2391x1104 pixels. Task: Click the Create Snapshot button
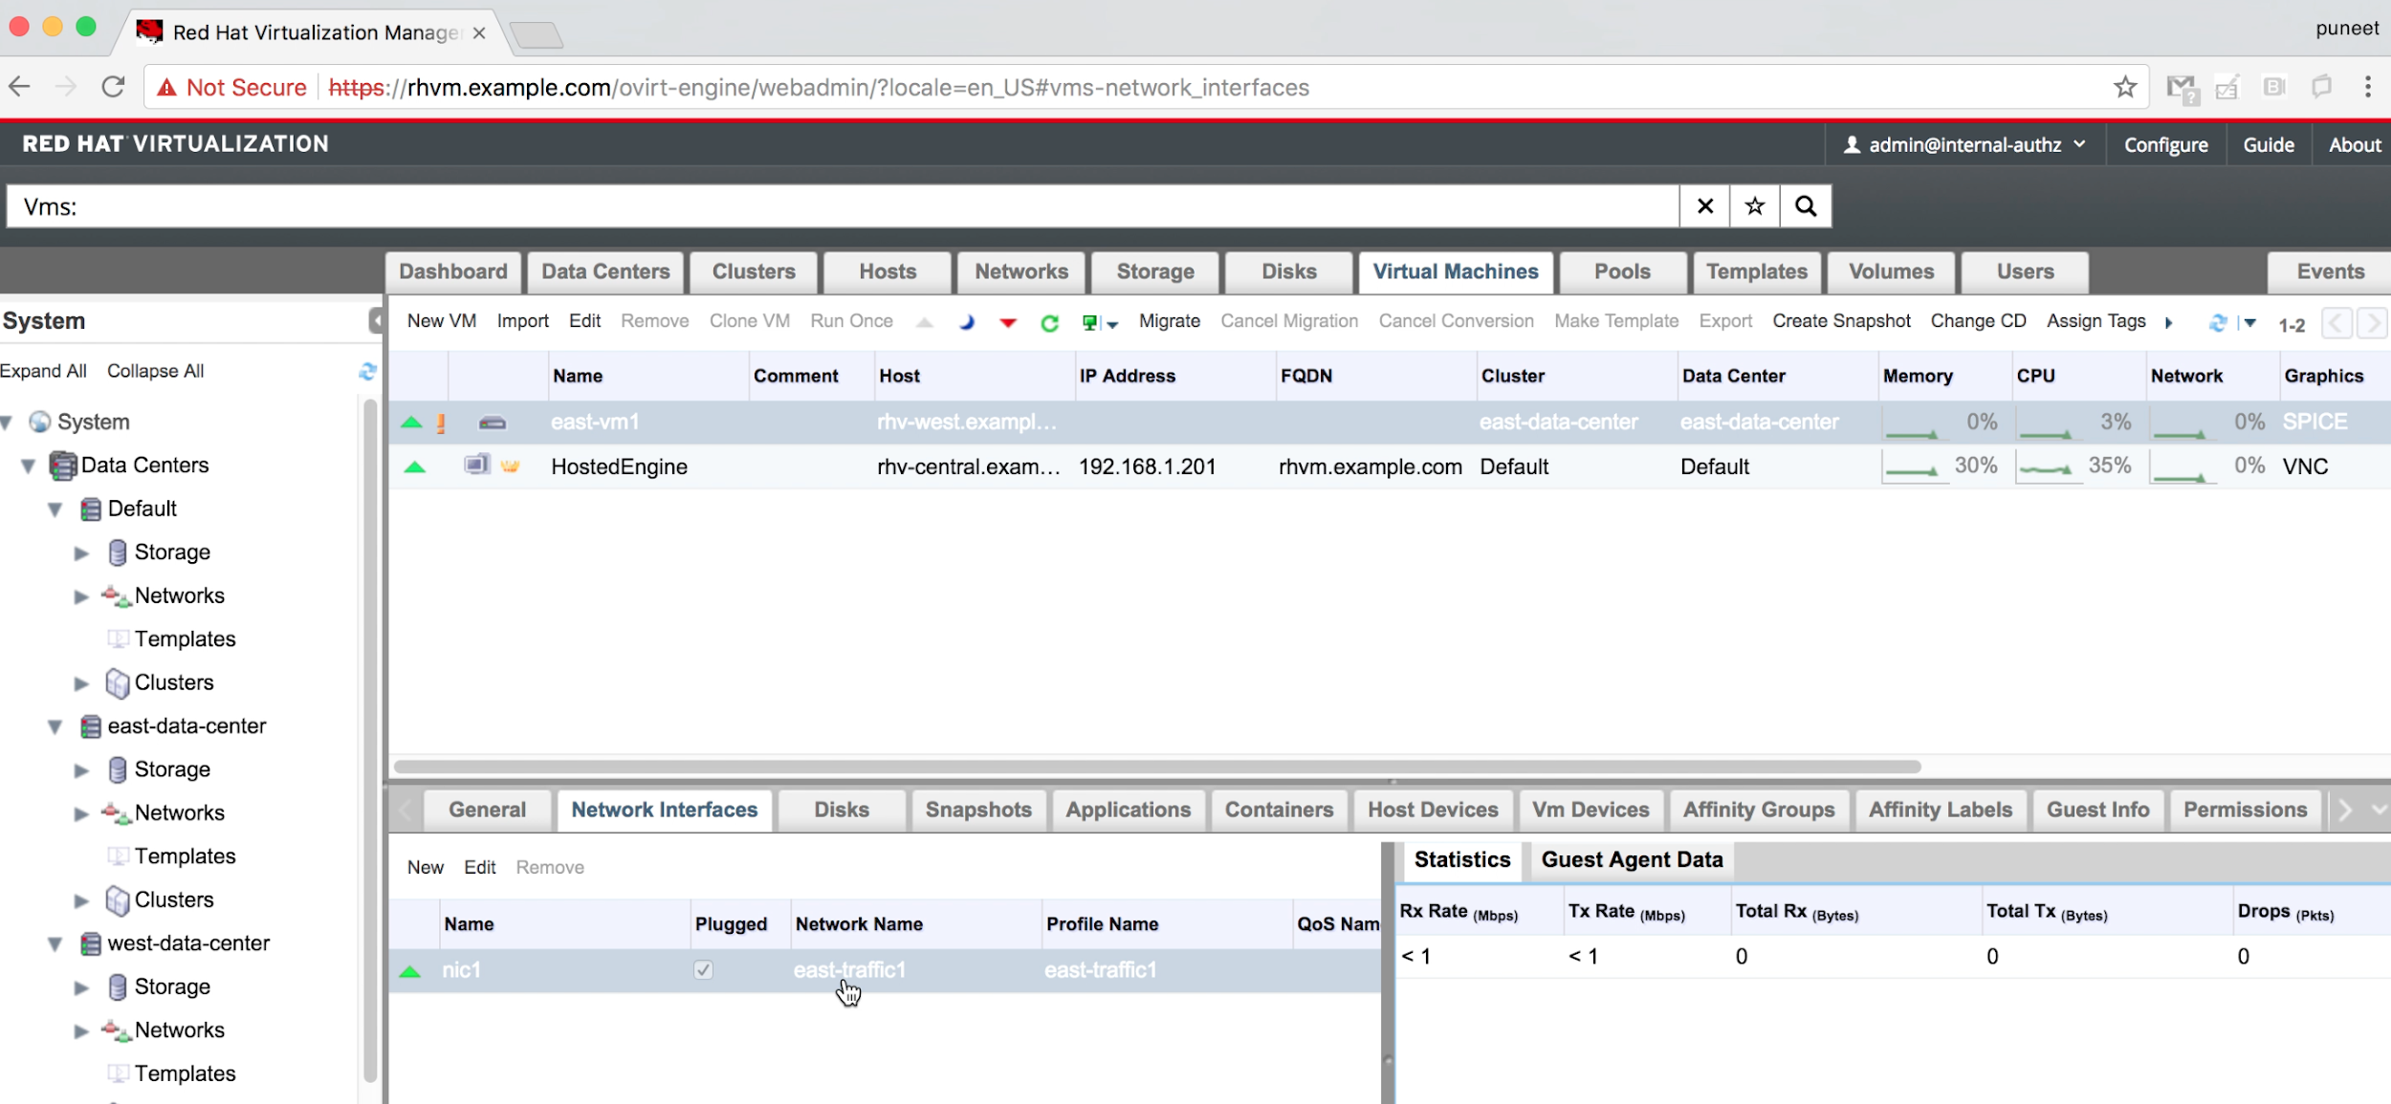[1840, 321]
